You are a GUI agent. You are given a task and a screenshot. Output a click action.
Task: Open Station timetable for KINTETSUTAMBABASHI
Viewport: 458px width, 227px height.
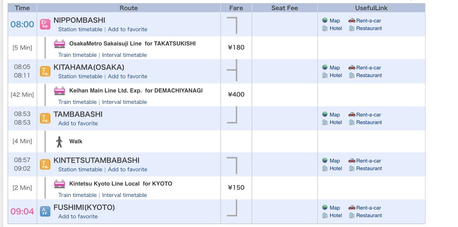[80, 169]
